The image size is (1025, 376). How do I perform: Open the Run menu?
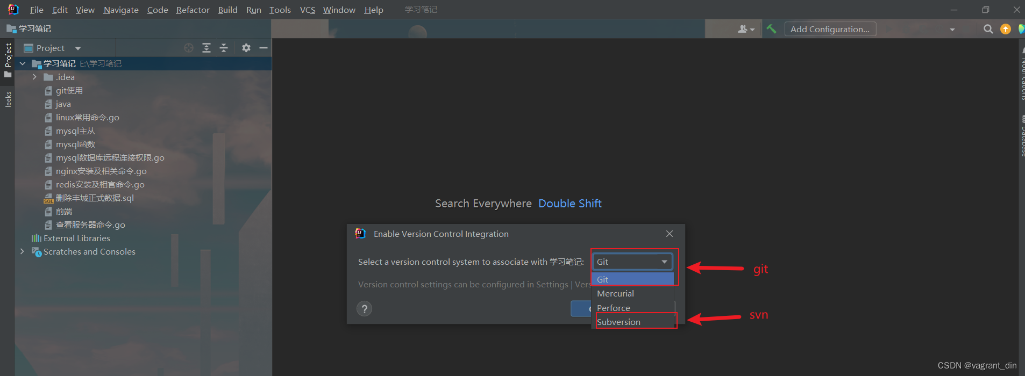(x=254, y=10)
